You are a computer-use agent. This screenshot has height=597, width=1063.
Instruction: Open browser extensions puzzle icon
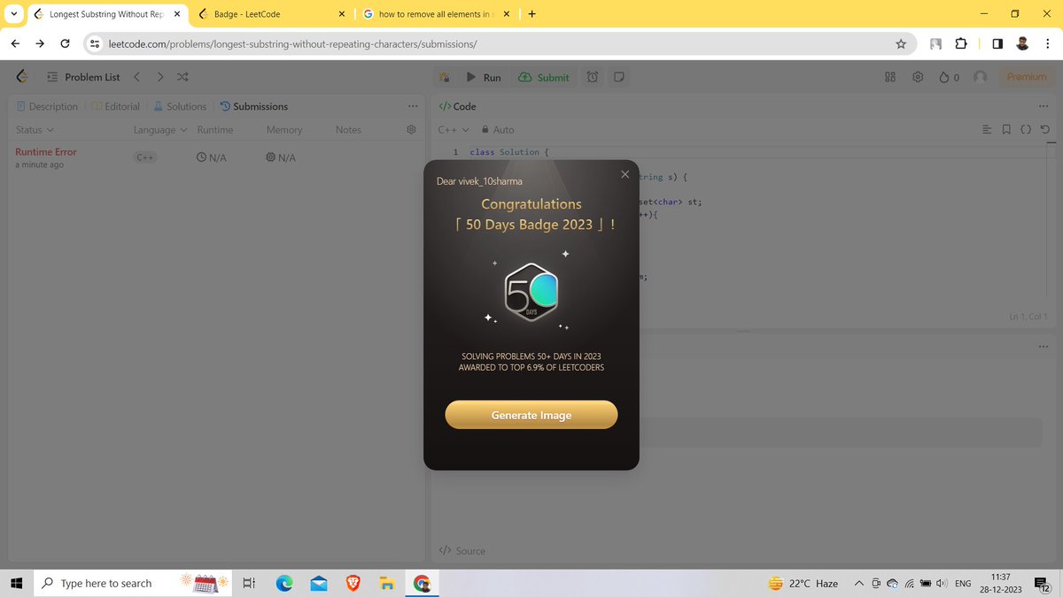click(x=960, y=43)
